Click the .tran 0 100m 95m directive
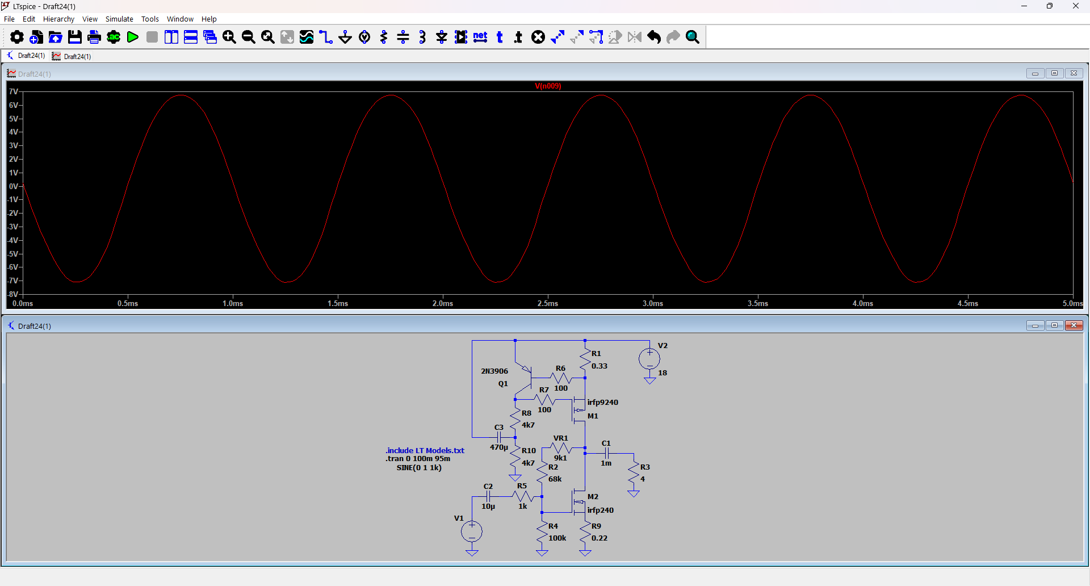This screenshot has height=586, width=1090. coord(418,459)
